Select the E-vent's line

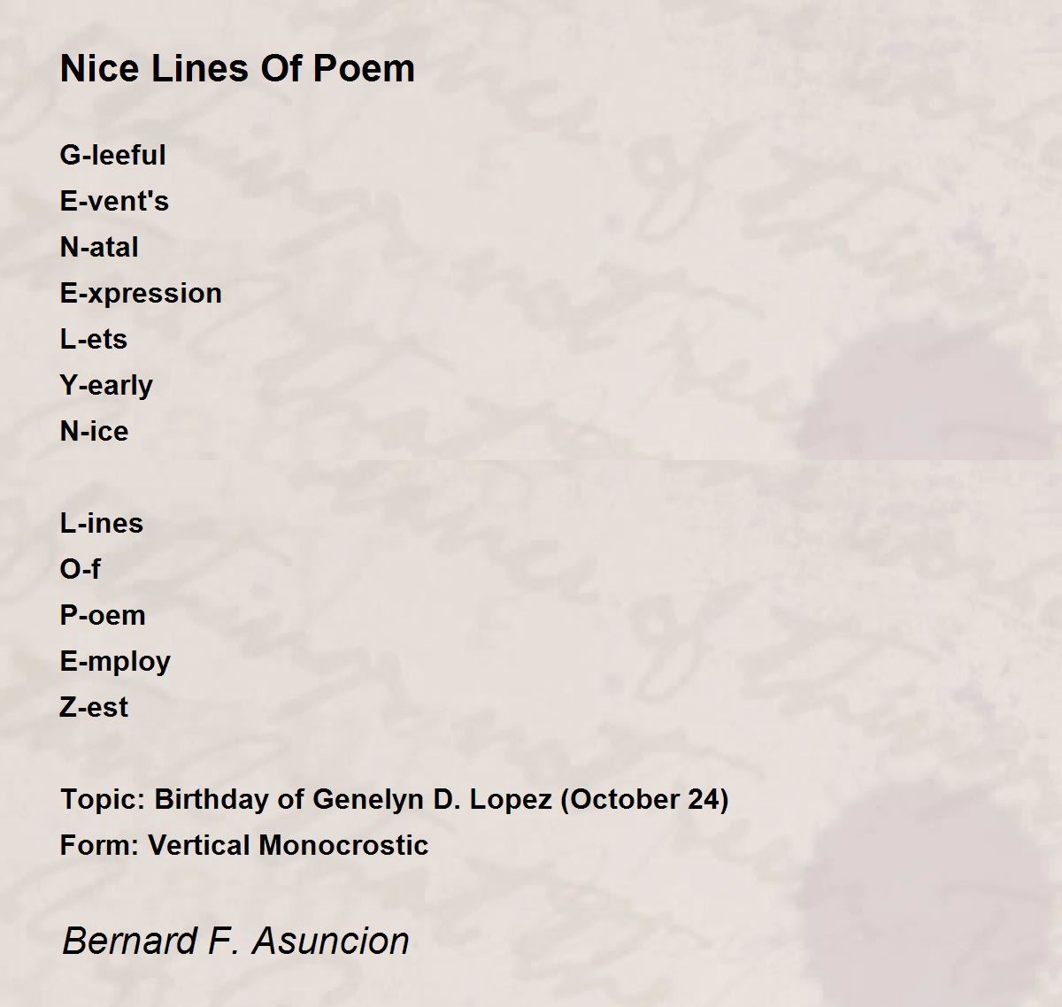click(x=114, y=201)
